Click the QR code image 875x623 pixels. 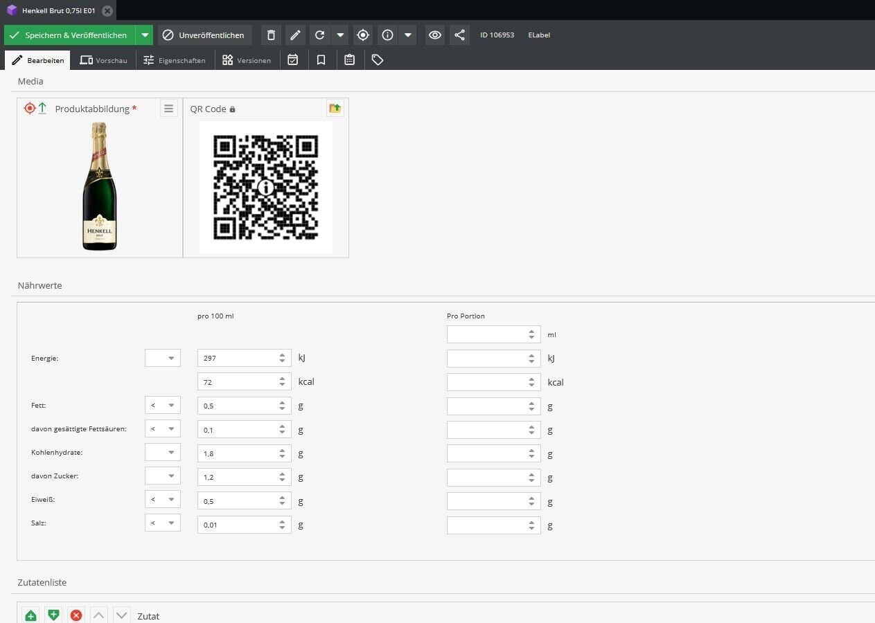(x=266, y=188)
